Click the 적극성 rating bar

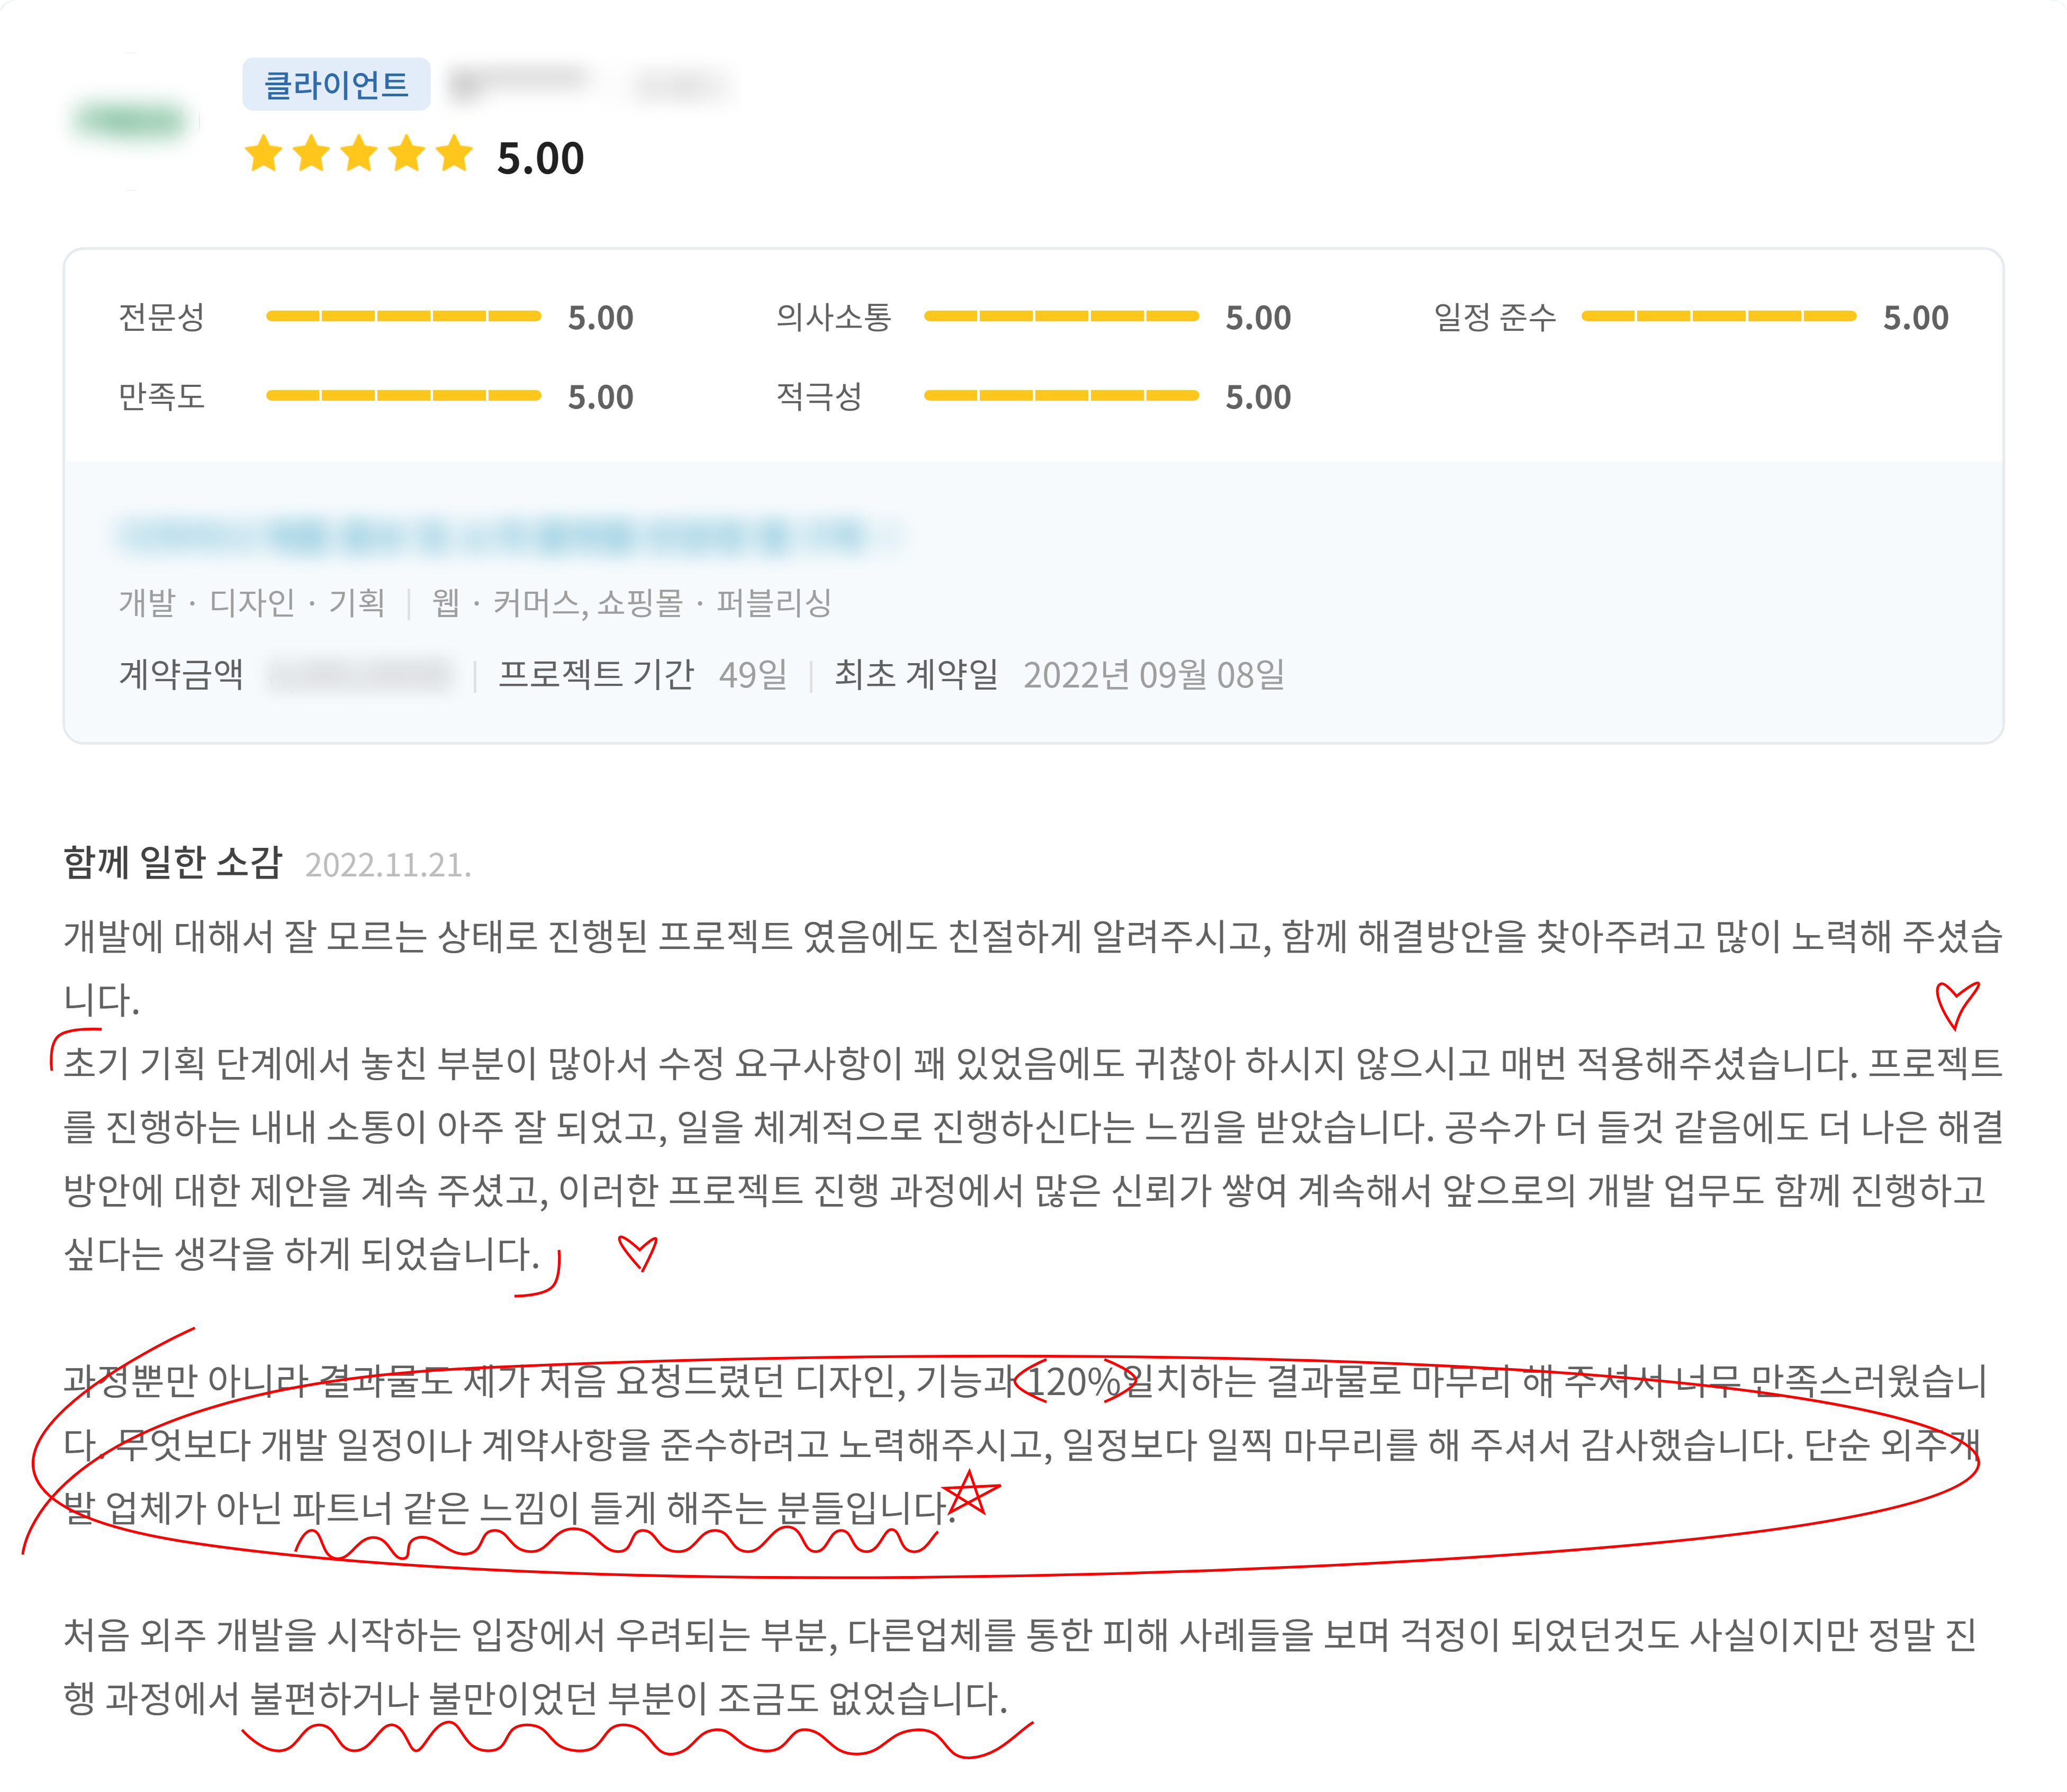(1061, 395)
